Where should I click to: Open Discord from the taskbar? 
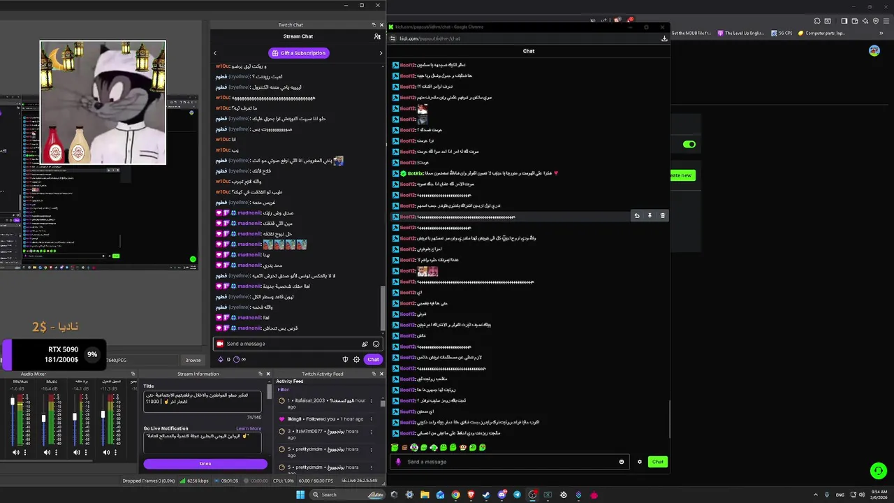tap(502, 495)
